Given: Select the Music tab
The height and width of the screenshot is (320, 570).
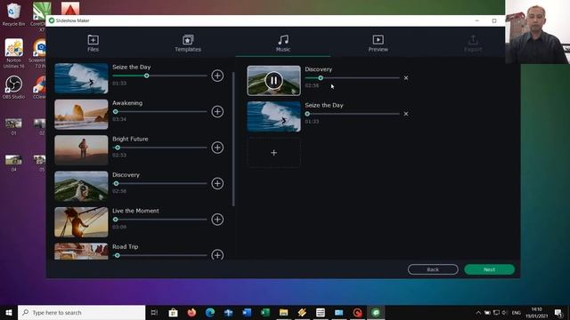Looking at the screenshot, I should coord(283,44).
